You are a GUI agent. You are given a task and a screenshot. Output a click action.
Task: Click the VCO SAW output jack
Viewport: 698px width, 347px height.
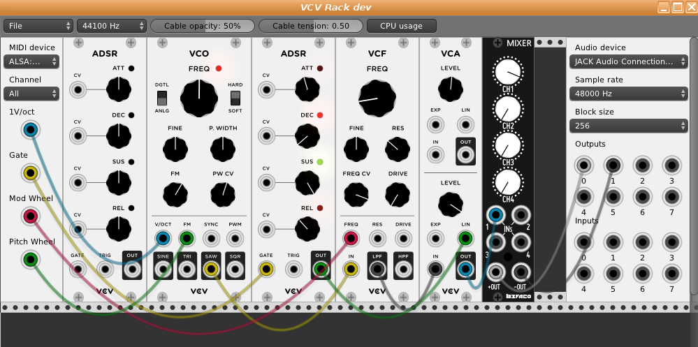click(211, 269)
